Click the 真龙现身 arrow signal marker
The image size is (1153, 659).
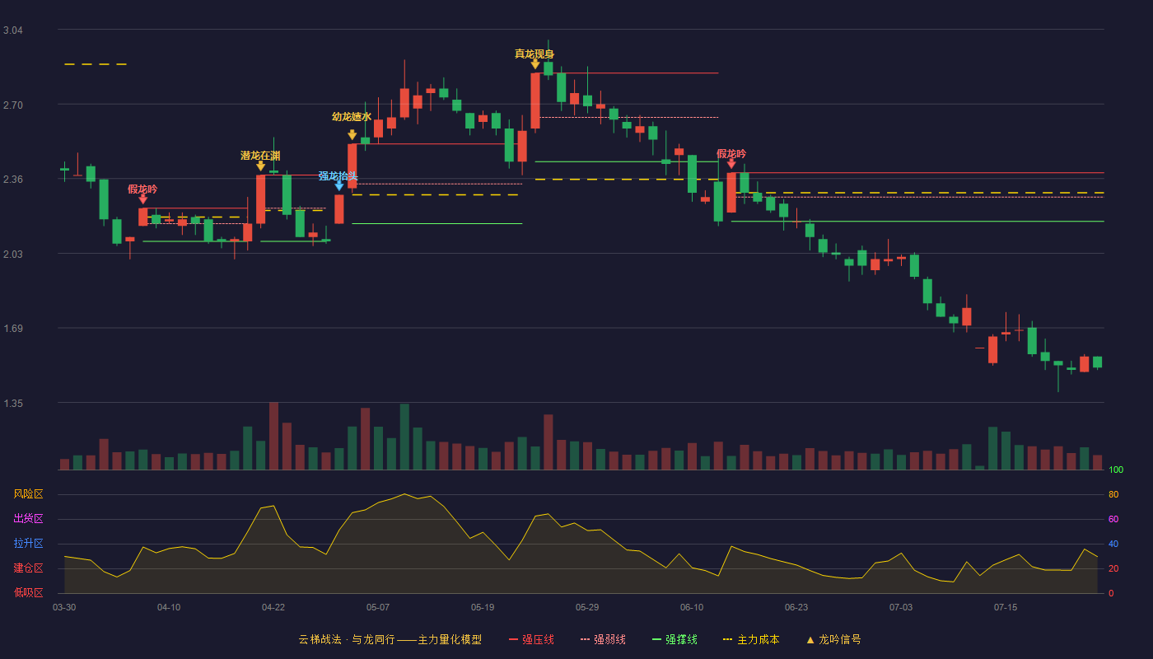click(535, 64)
